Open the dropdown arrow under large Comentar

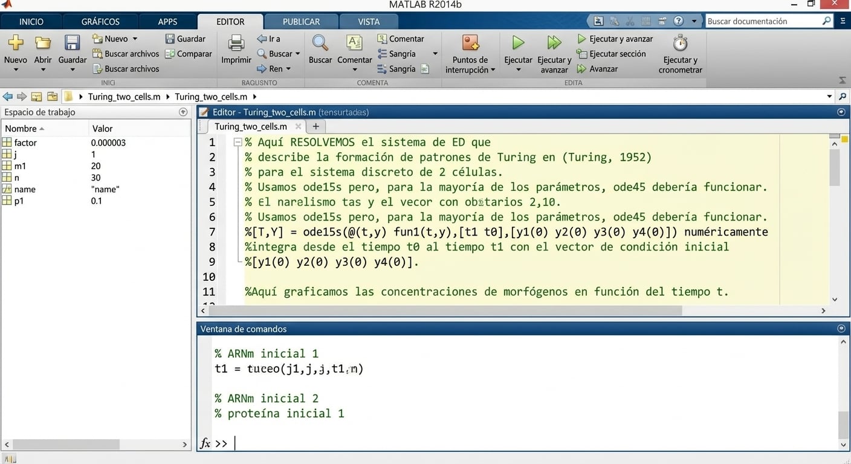[355, 69]
